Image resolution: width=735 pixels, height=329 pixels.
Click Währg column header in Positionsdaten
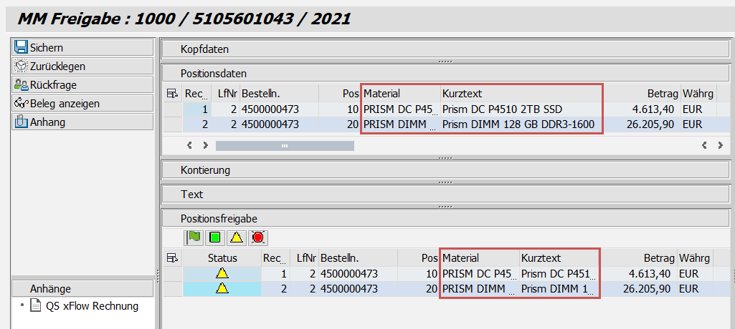[x=698, y=94]
